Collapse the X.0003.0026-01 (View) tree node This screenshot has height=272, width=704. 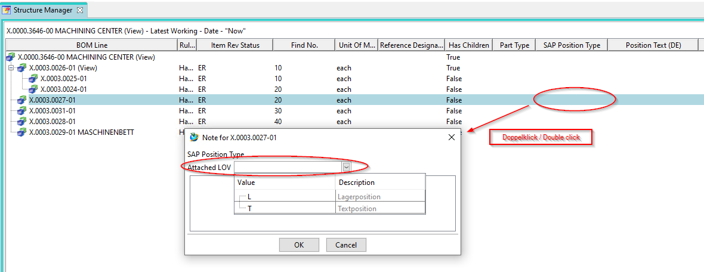[11, 68]
